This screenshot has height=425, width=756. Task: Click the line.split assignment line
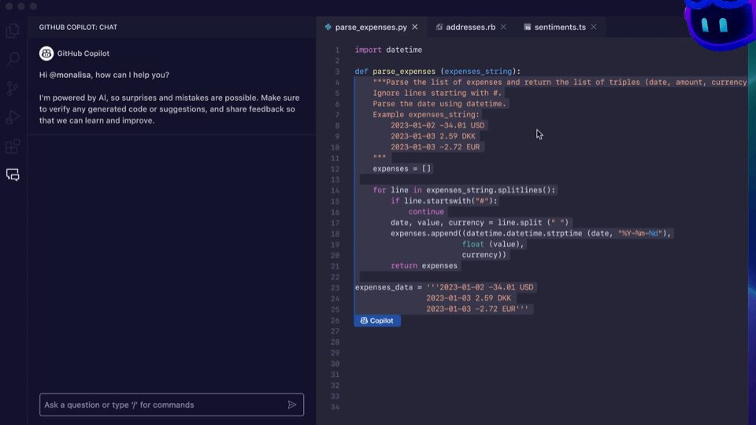click(480, 223)
